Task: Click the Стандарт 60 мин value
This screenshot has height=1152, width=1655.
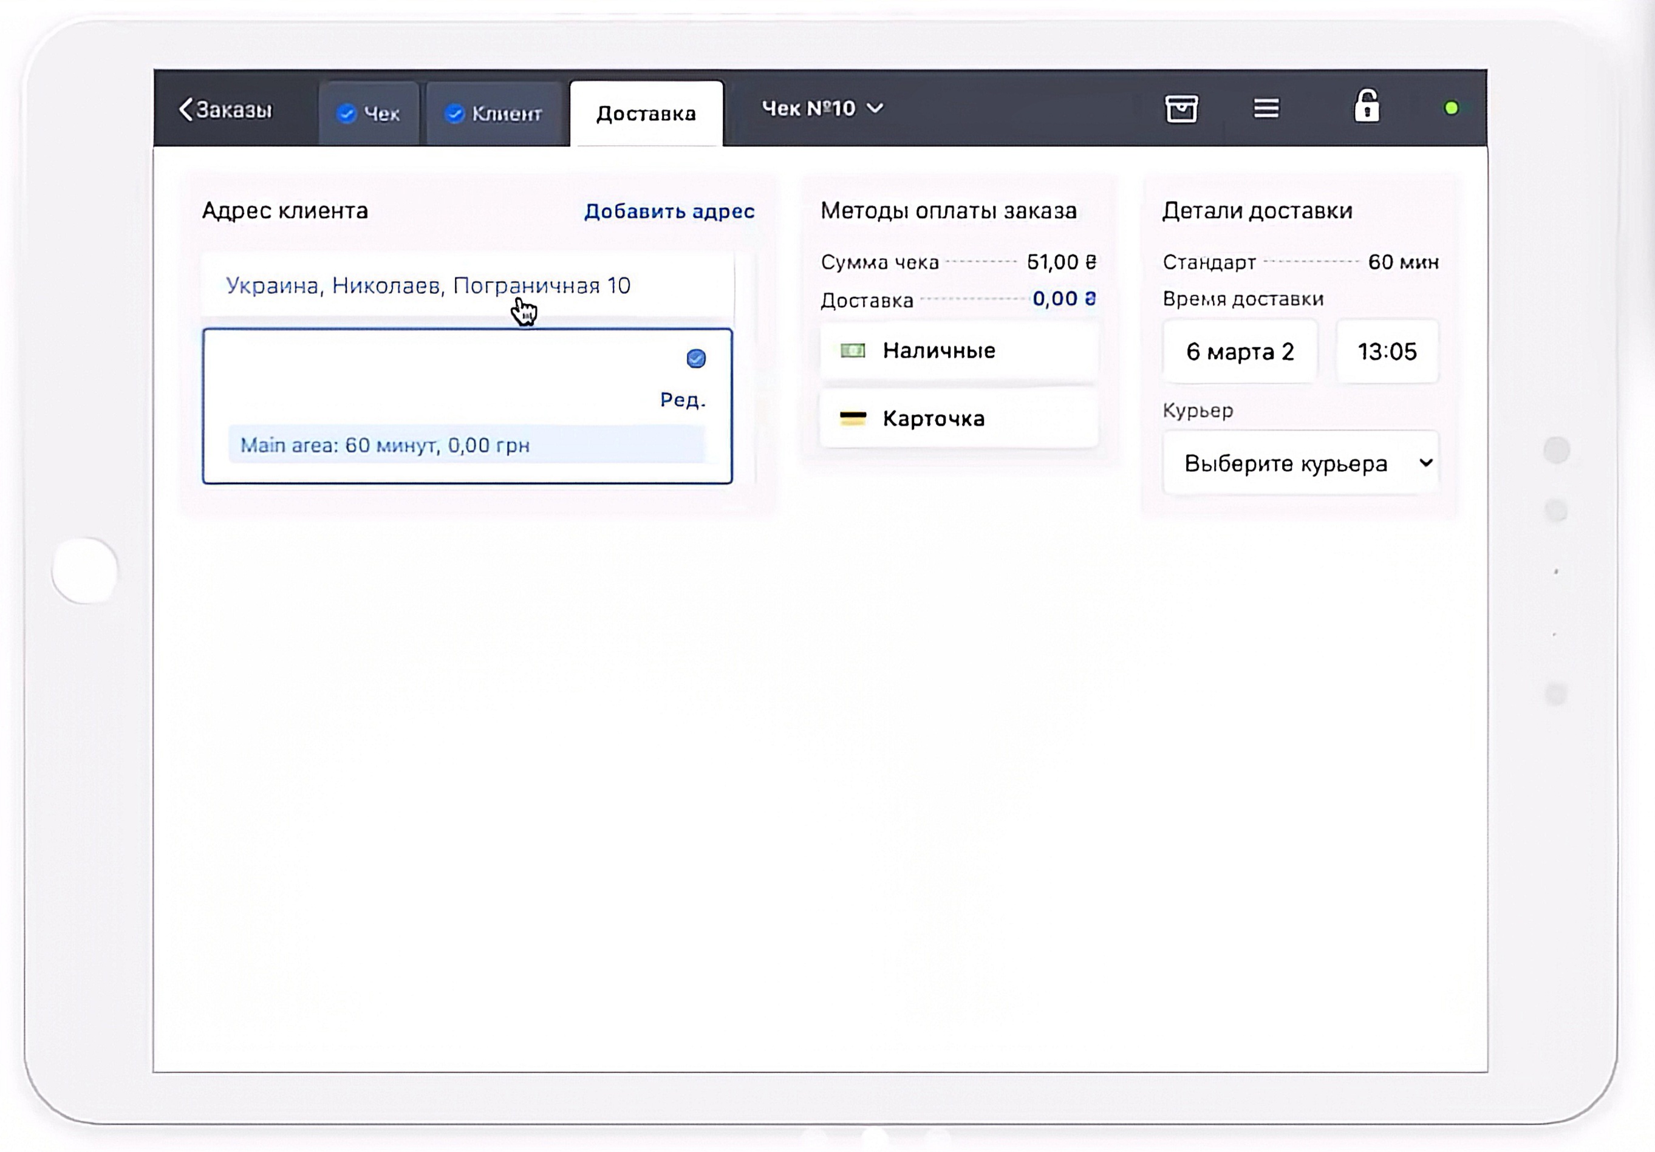Action: coord(1403,262)
